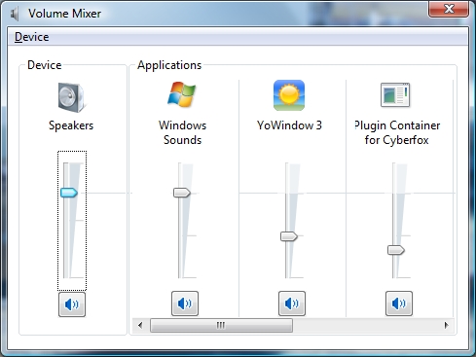Viewport: 476px width, 357px height.
Task: Click the Speakers label text
Action: (71, 125)
